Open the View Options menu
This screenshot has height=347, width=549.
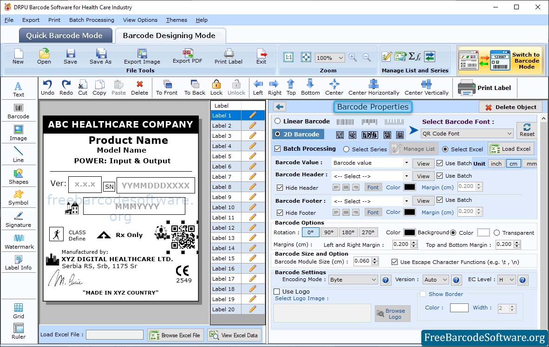coord(140,20)
